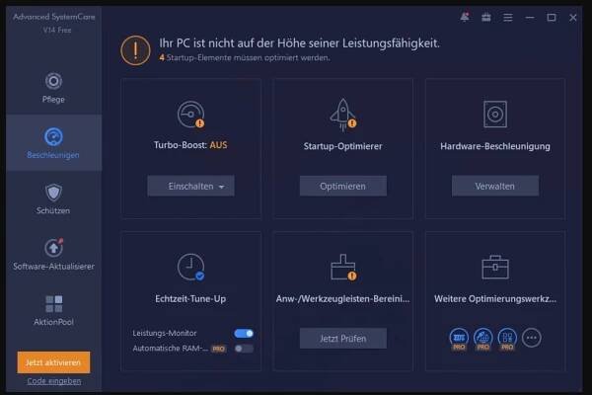592x395 pixels.
Task: Click the PC Leistungsfähigkeit headline
Action: [x=299, y=43]
